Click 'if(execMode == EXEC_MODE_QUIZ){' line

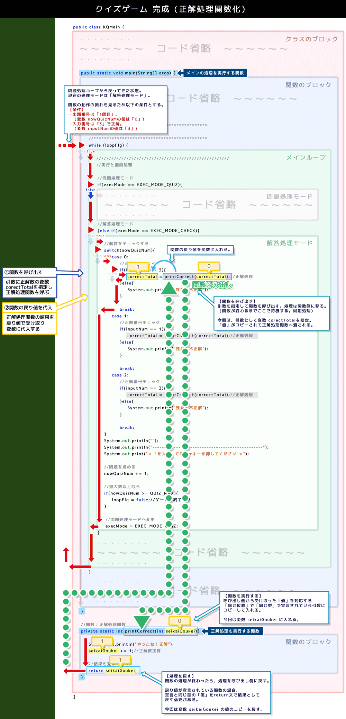(x=139, y=185)
